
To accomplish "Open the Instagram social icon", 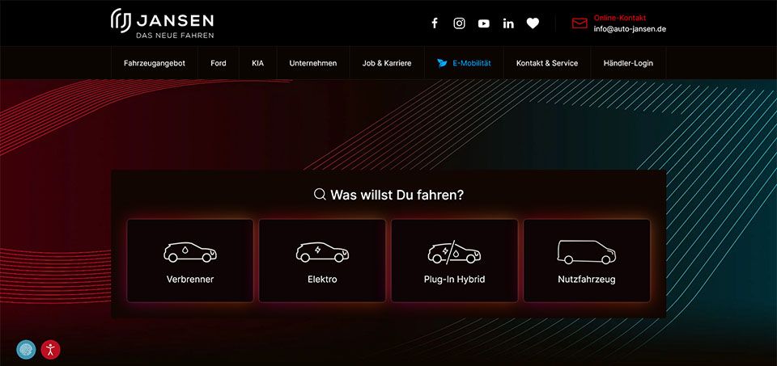I will 460,23.
